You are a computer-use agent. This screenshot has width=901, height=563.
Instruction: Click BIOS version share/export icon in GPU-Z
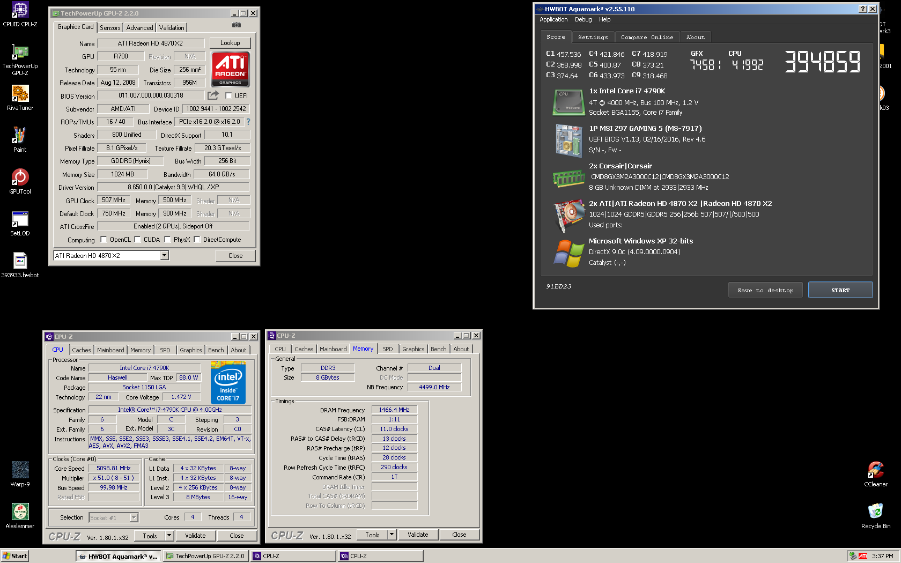(213, 95)
